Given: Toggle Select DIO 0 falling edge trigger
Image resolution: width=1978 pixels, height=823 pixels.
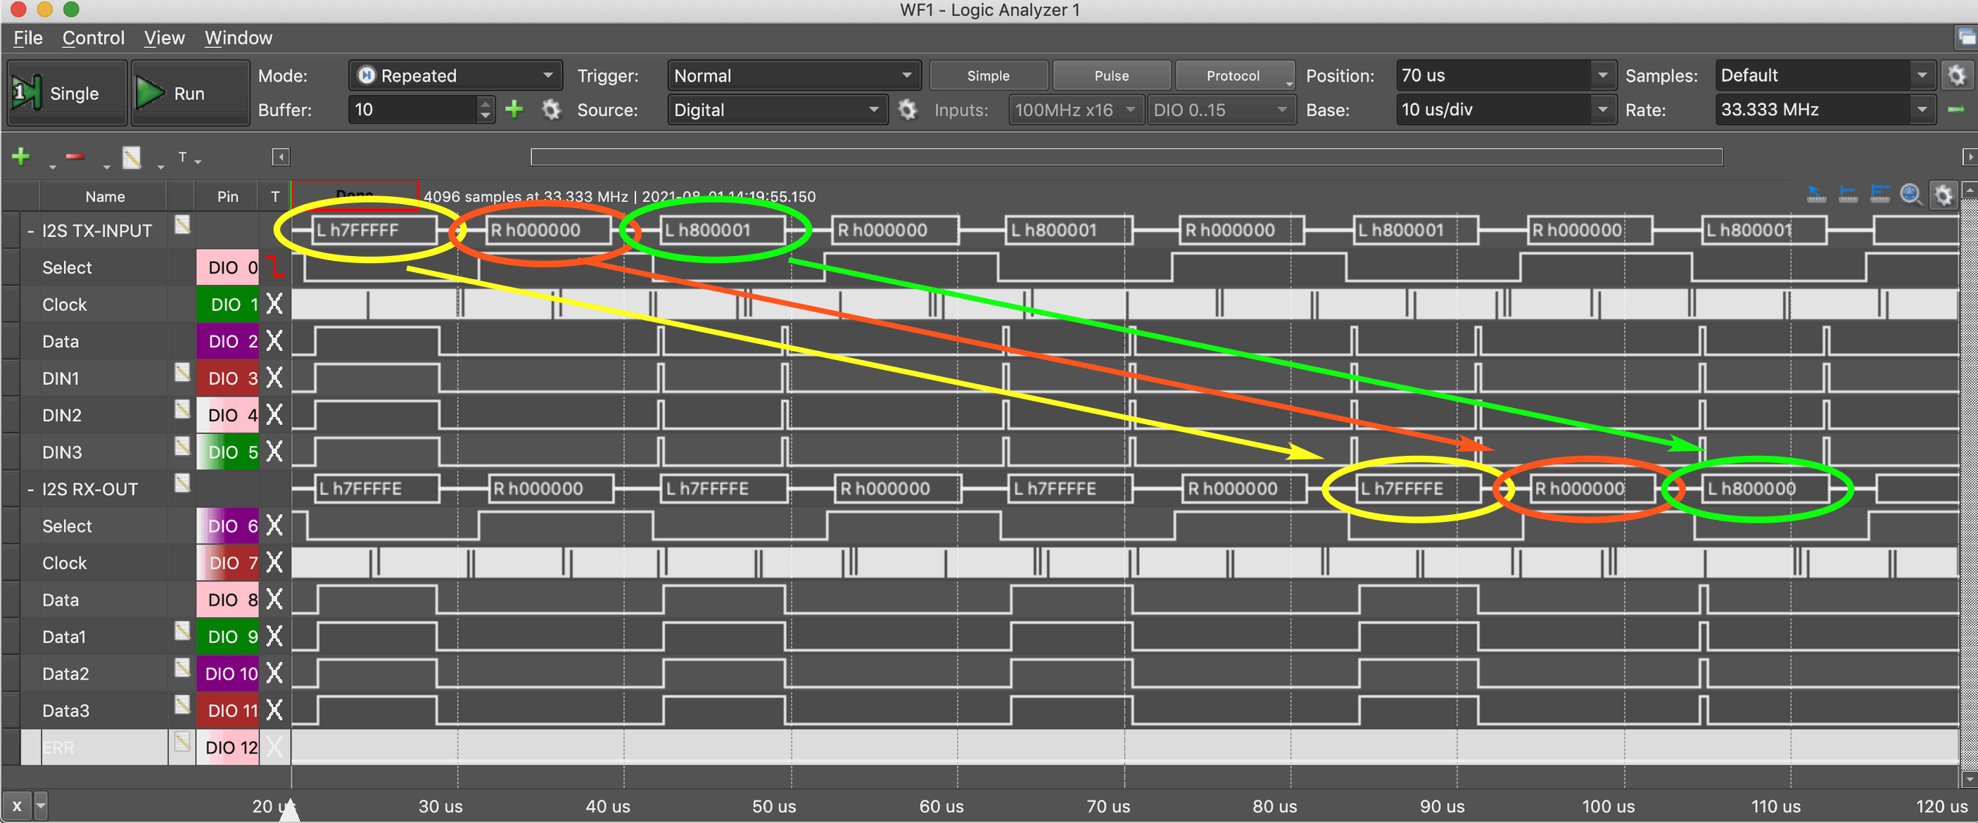Looking at the screenshot, I should [274, 267].
